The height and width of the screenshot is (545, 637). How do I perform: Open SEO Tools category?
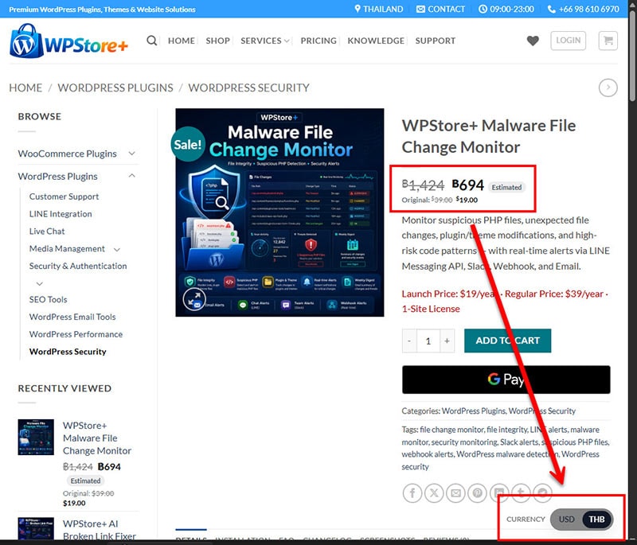coord(48,299)
